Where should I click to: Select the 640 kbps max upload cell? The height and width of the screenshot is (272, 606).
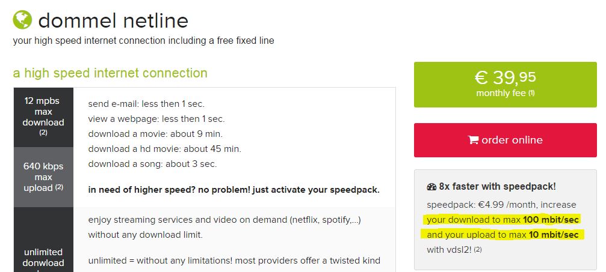[x=43, y=177]
